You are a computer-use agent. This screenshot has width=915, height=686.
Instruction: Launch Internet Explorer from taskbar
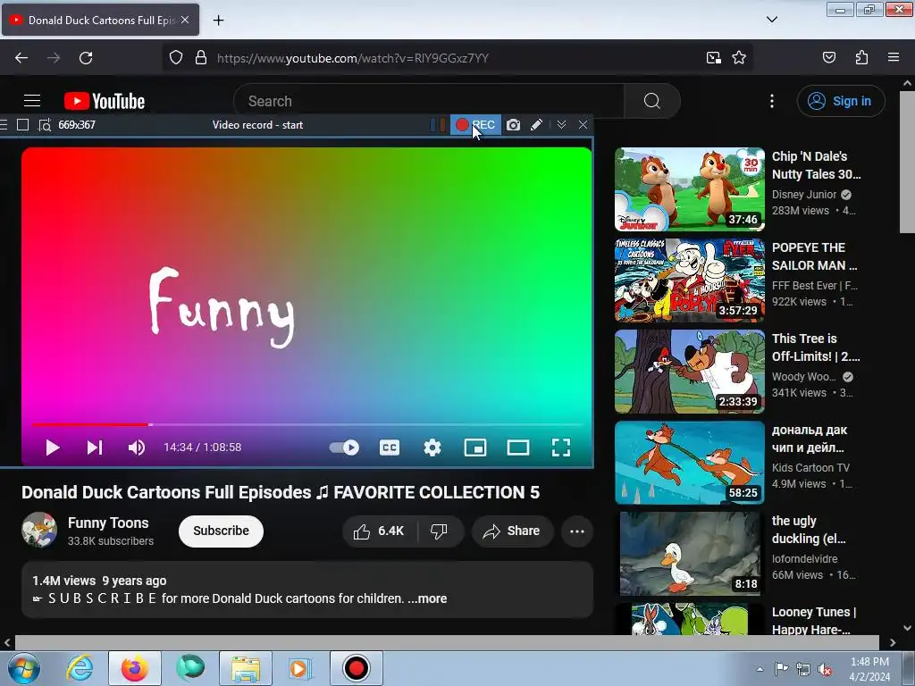pyautogui.click(x=80, y=668)
